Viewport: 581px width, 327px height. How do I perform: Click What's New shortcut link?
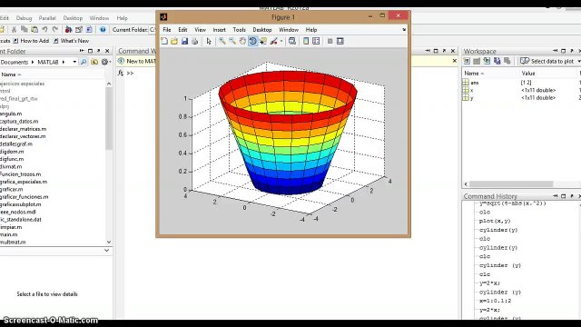(74, 41)
